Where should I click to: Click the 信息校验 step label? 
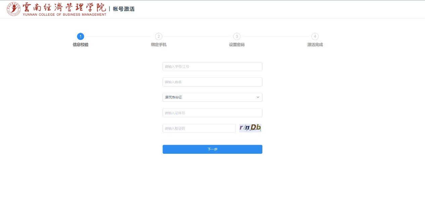coord(80,45)
